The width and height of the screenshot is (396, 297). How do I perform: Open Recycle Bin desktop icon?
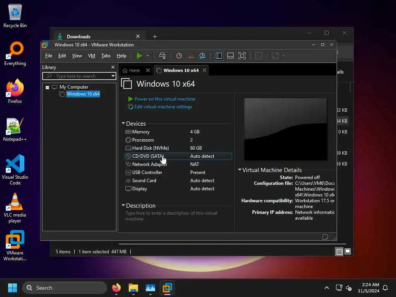click(15, 15)
